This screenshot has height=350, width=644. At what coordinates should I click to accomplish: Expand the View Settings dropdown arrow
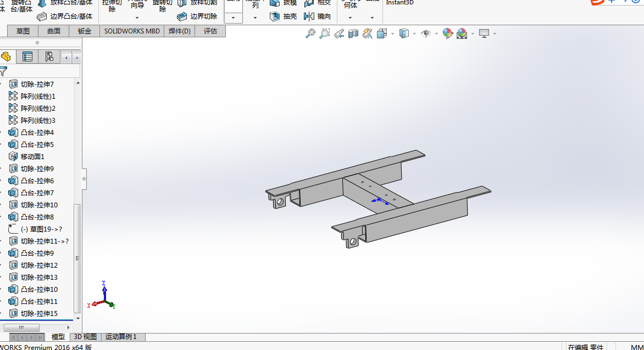click(x=495, y=33)
